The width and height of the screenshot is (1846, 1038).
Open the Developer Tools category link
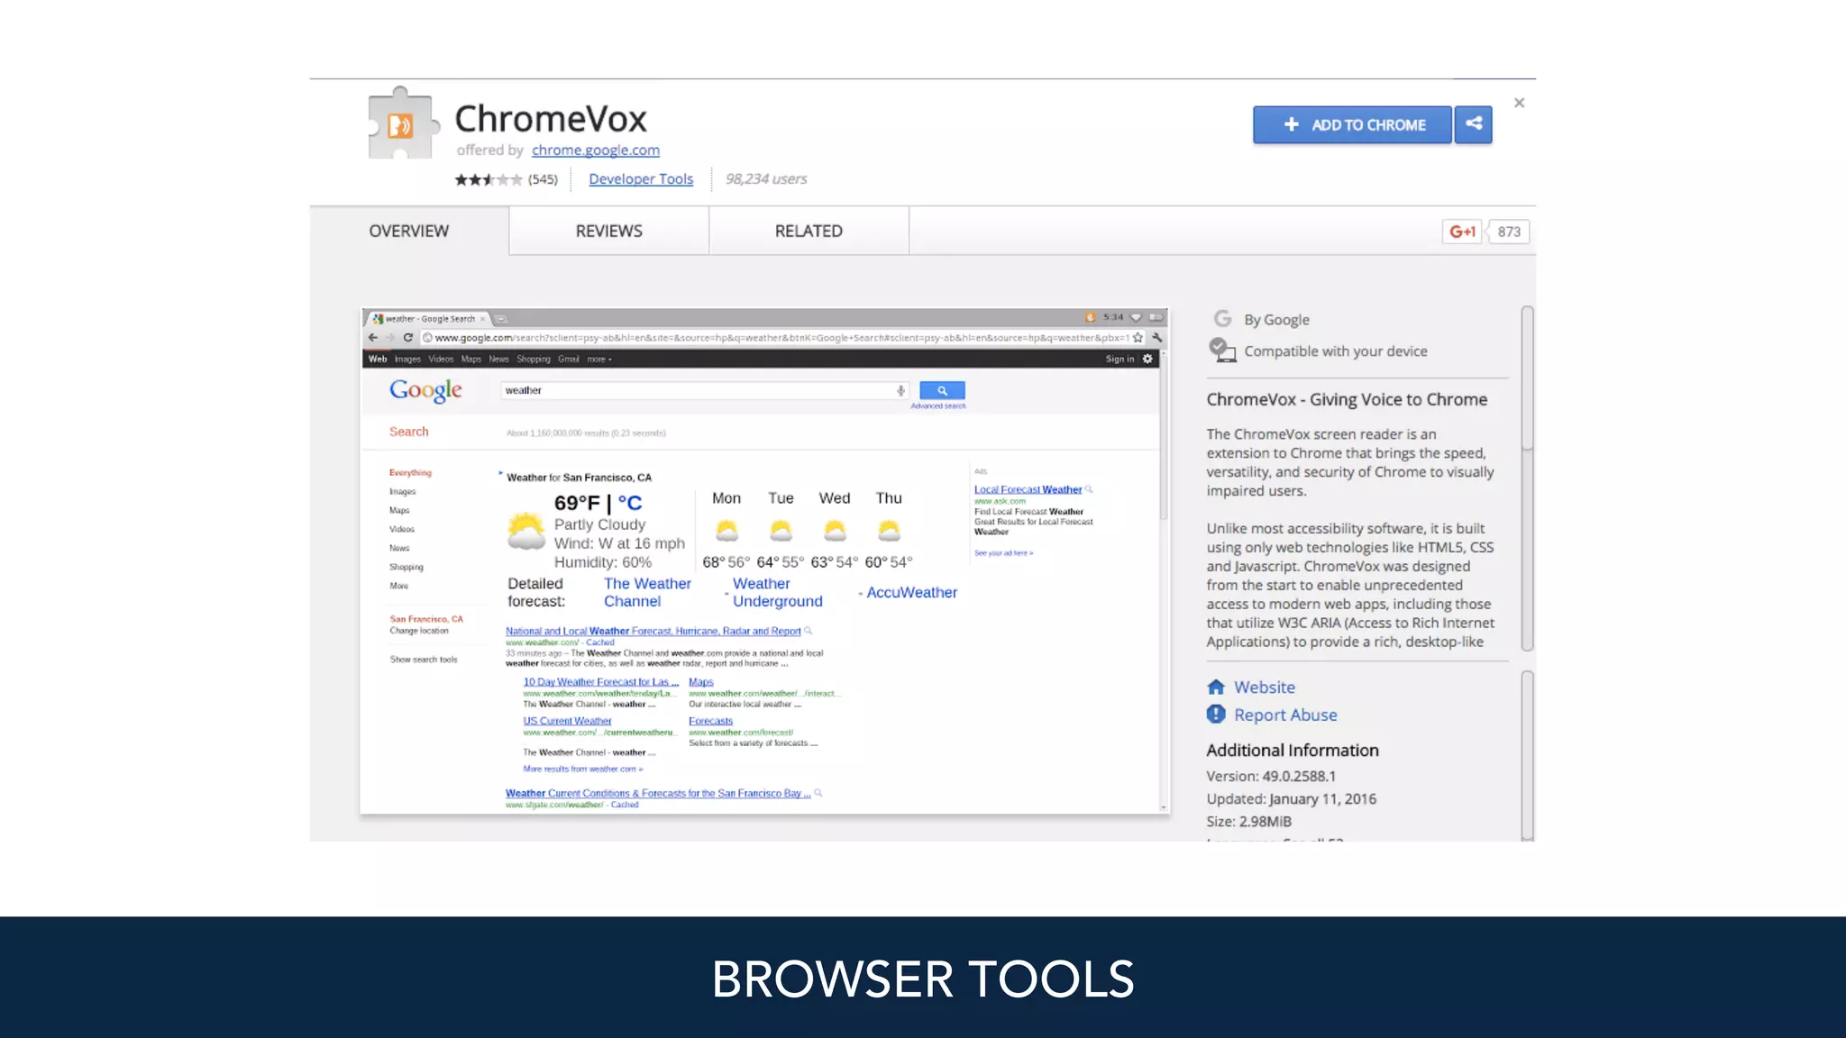641,179
